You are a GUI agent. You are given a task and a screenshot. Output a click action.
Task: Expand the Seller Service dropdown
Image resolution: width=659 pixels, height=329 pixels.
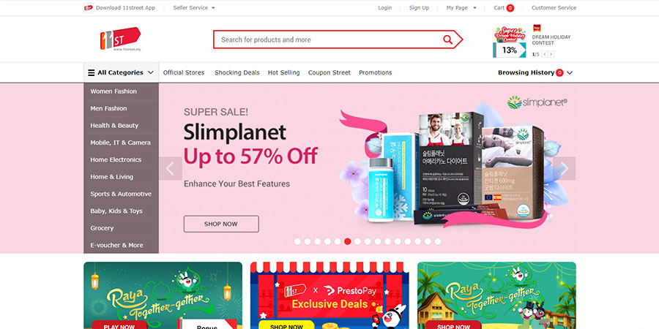[x=194, y=7]
